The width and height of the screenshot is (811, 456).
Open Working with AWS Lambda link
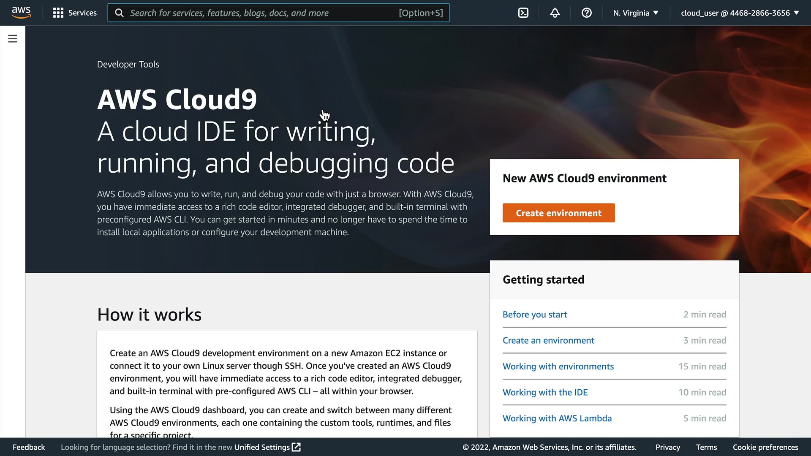pos(557,418)
